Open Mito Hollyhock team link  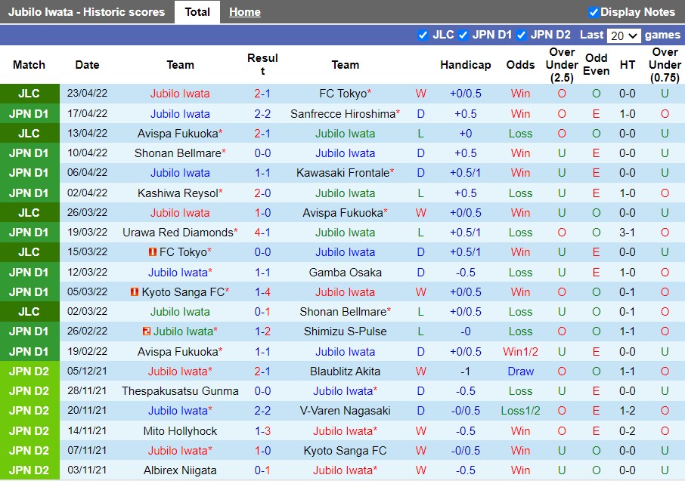click(180, 431)
